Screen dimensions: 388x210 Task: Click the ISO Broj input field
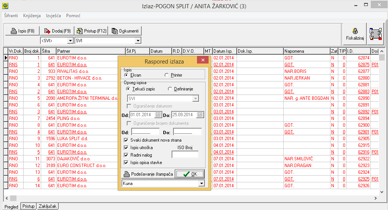coord(185,154)
